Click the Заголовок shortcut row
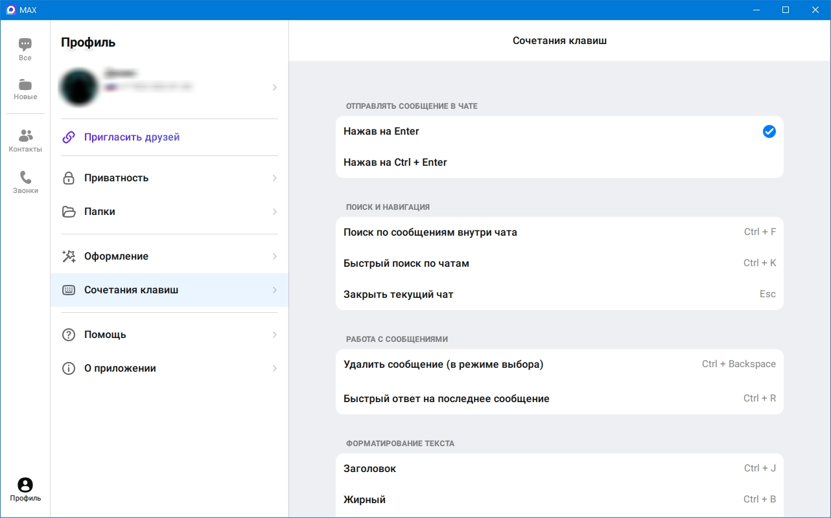Image resolution: width=831 pixels, height=518 pixels. coord(559,469)
